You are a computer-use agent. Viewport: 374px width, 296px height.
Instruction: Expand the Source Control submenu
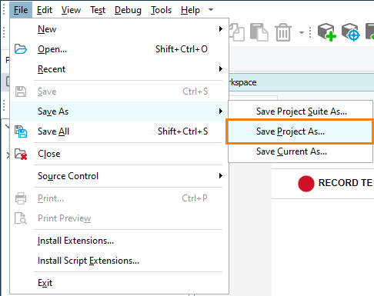click(119, 176)
